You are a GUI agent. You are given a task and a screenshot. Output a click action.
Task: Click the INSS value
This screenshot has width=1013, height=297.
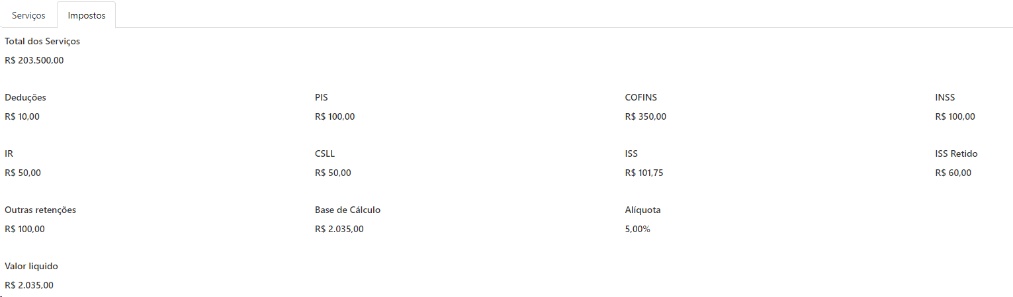(x=955, y=117)
